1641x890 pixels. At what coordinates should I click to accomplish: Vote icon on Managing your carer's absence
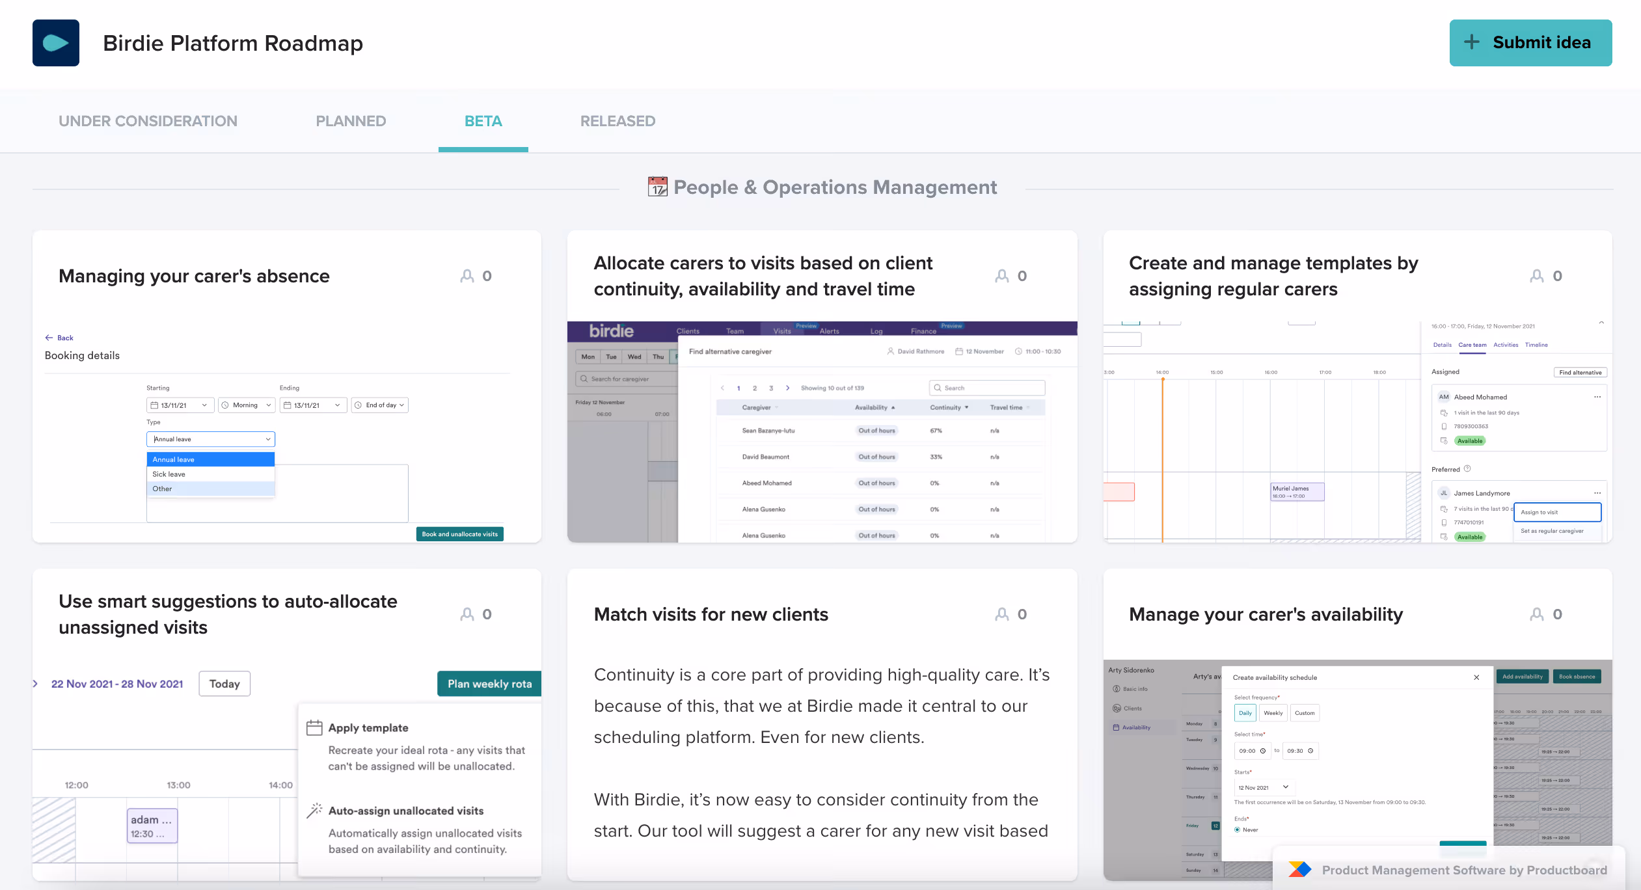pyautogui.click(x=467, y=276)
